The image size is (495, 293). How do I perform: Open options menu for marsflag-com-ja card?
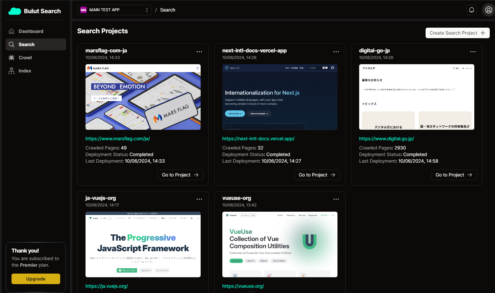[199, 52]
